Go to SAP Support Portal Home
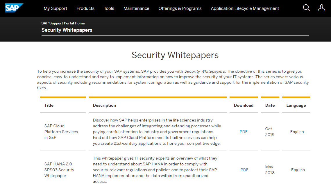Viewport: 331px width, 184px height. point(63,23)
